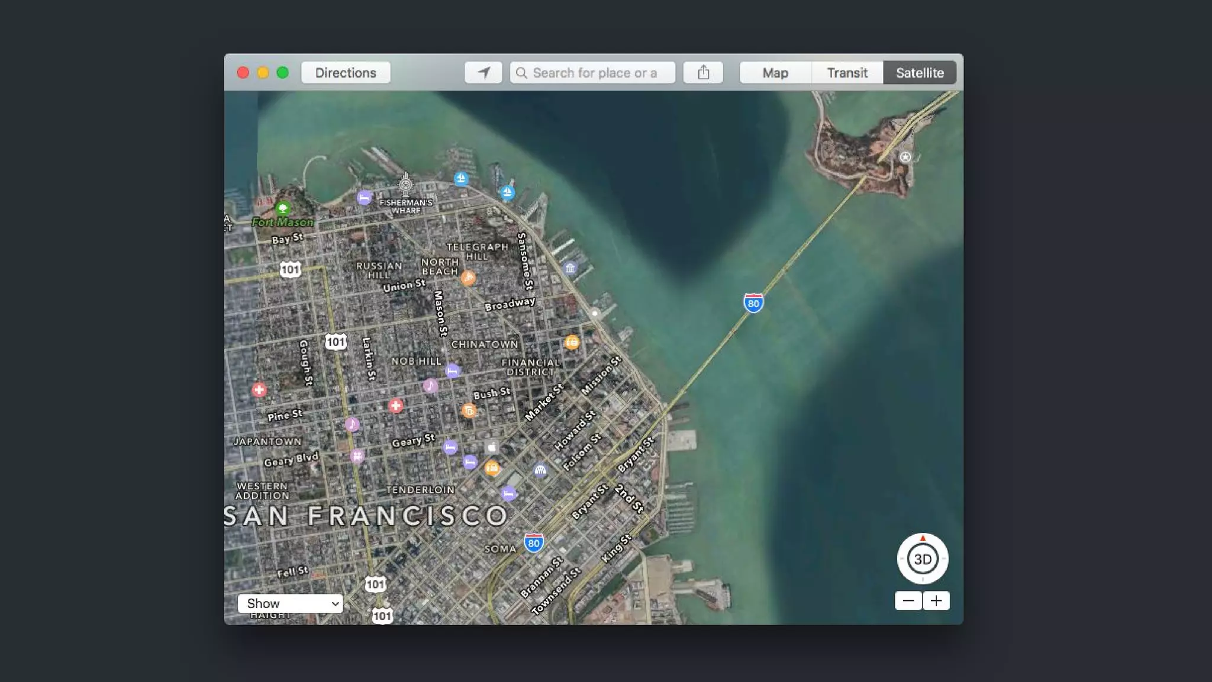The image size is (1212, 682).
Task: Select the Interstate 80 shield on the bridge
Action: click(753, 303)
